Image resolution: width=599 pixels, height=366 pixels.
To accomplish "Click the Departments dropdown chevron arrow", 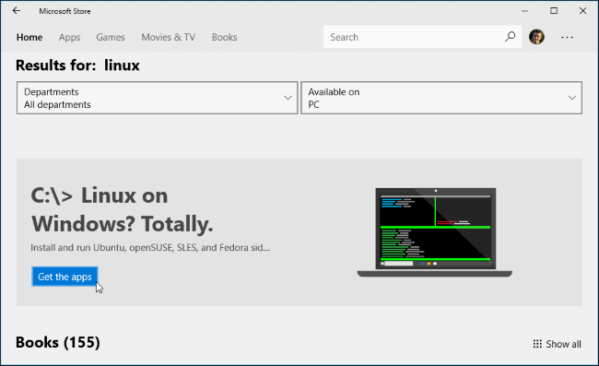I will pos(288,98).
